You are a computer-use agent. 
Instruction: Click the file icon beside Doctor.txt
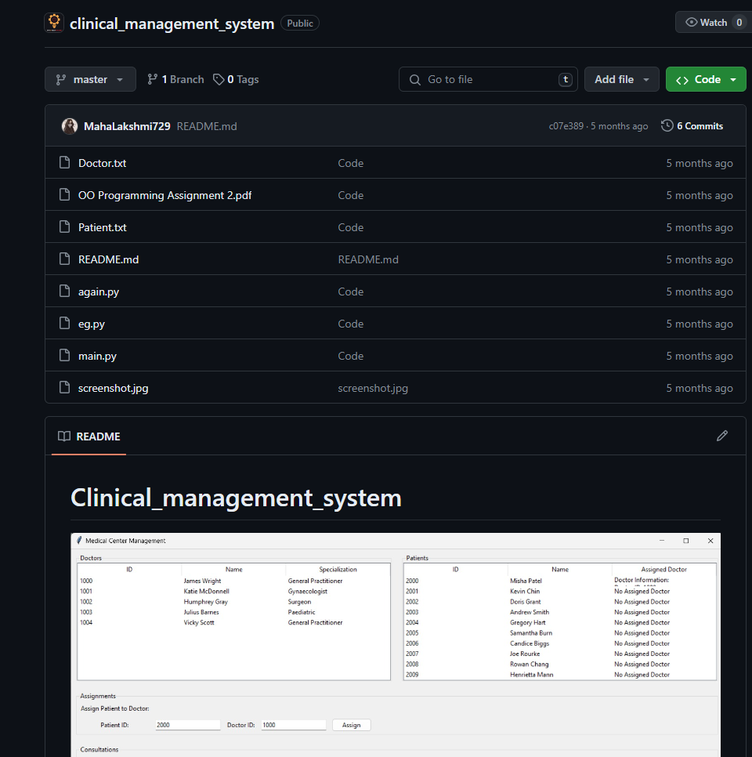[65, 163]
